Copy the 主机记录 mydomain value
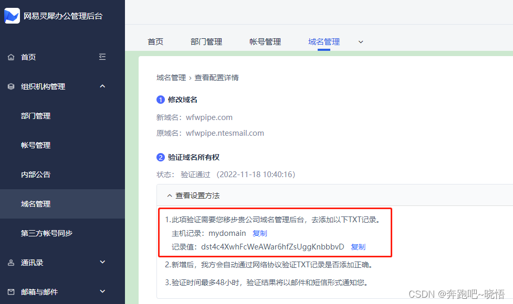The image size is (513, 304). (x=260, y=233)
